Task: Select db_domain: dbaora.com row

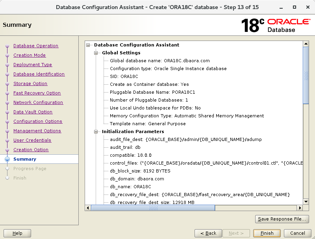Action: 137,179
